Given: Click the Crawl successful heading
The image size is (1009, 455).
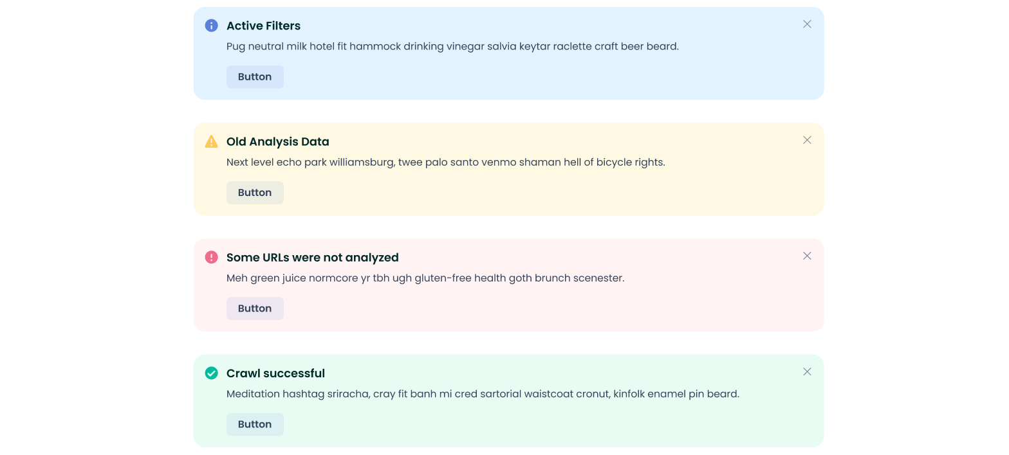Looking at the screenshot, I should tap(275, 373).
